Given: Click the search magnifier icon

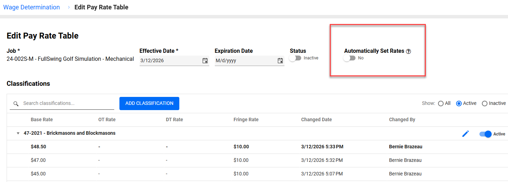Looking at the screenshot, I should 16,104.
